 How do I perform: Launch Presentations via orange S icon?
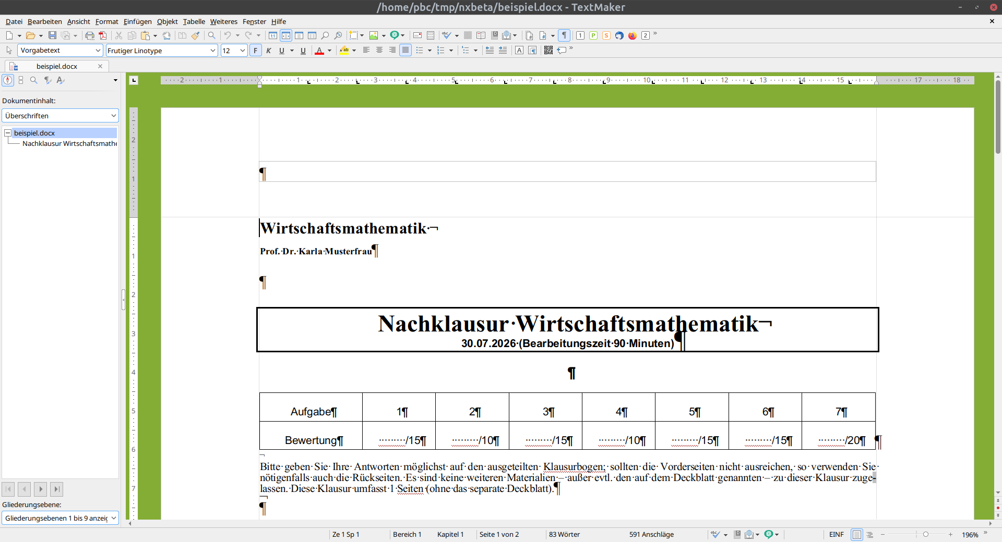tap(606, 35)
